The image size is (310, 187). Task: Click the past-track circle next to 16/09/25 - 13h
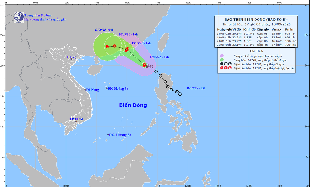(x=180, y=94)
